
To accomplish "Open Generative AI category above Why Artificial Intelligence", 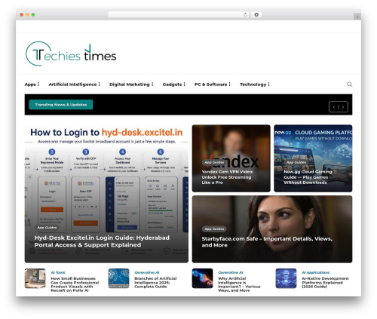I will 231,272.
